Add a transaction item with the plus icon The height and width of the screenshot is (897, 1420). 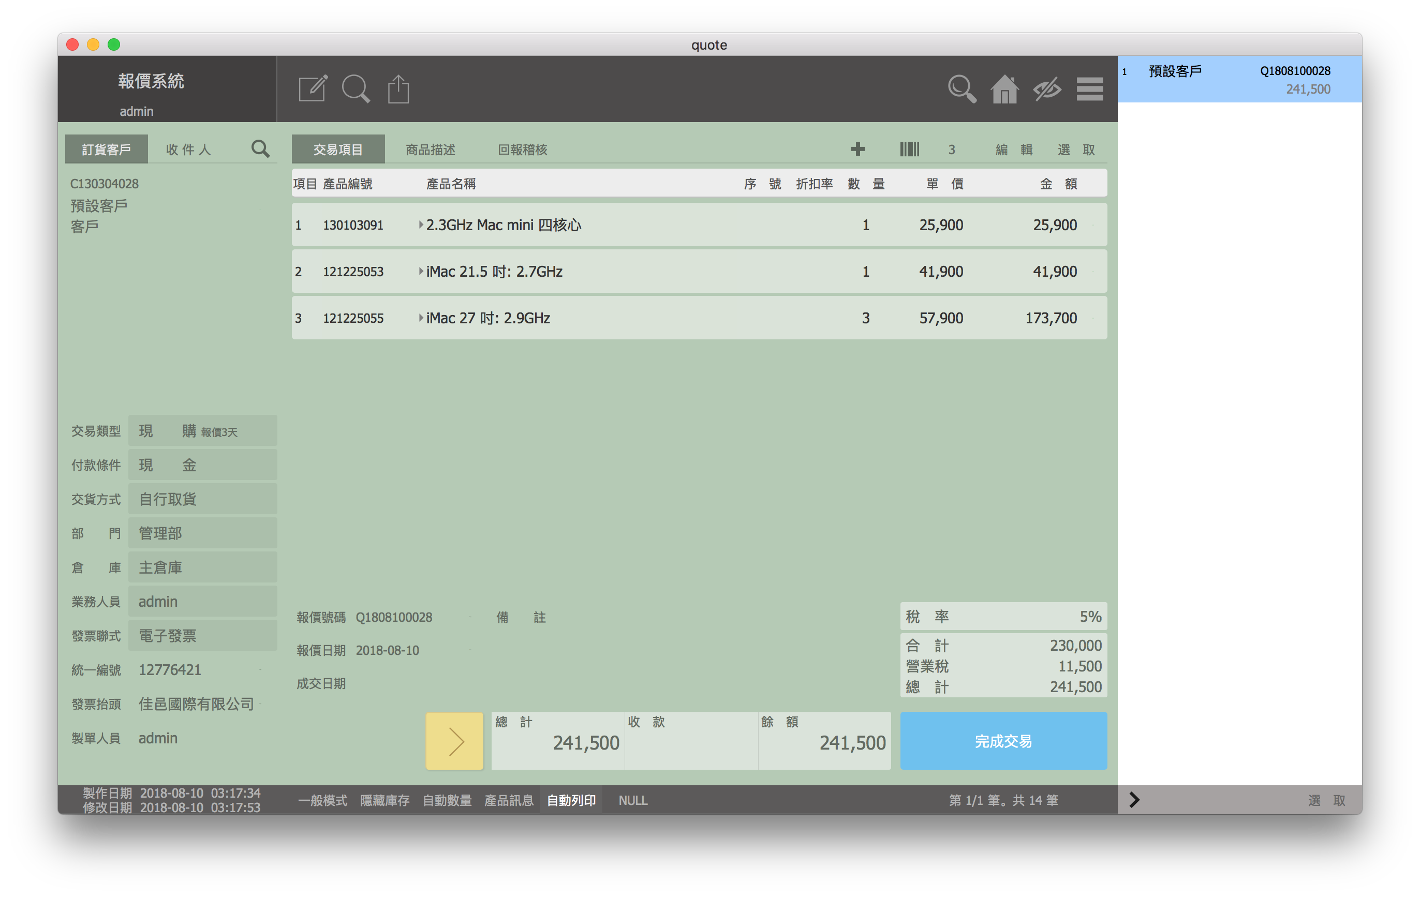tap(858, 149)
